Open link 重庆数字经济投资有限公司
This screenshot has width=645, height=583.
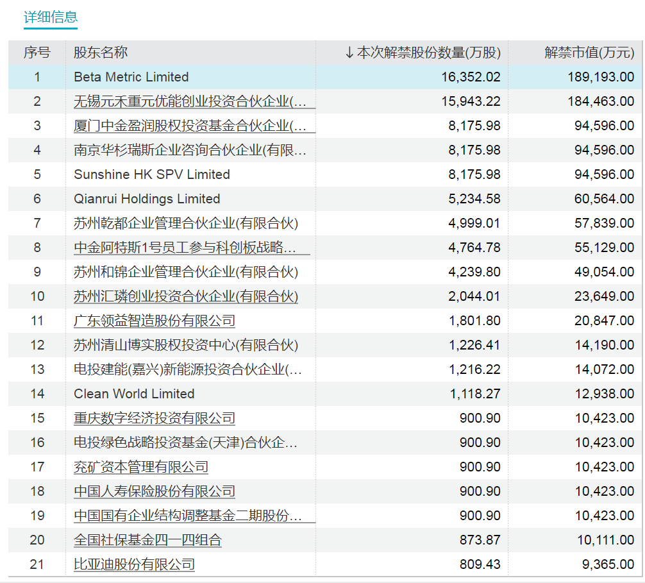pos(155,418)
